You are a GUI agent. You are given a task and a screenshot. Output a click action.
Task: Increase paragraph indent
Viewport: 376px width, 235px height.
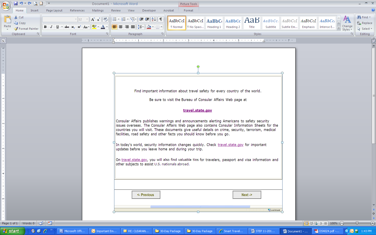pos(147,19)
